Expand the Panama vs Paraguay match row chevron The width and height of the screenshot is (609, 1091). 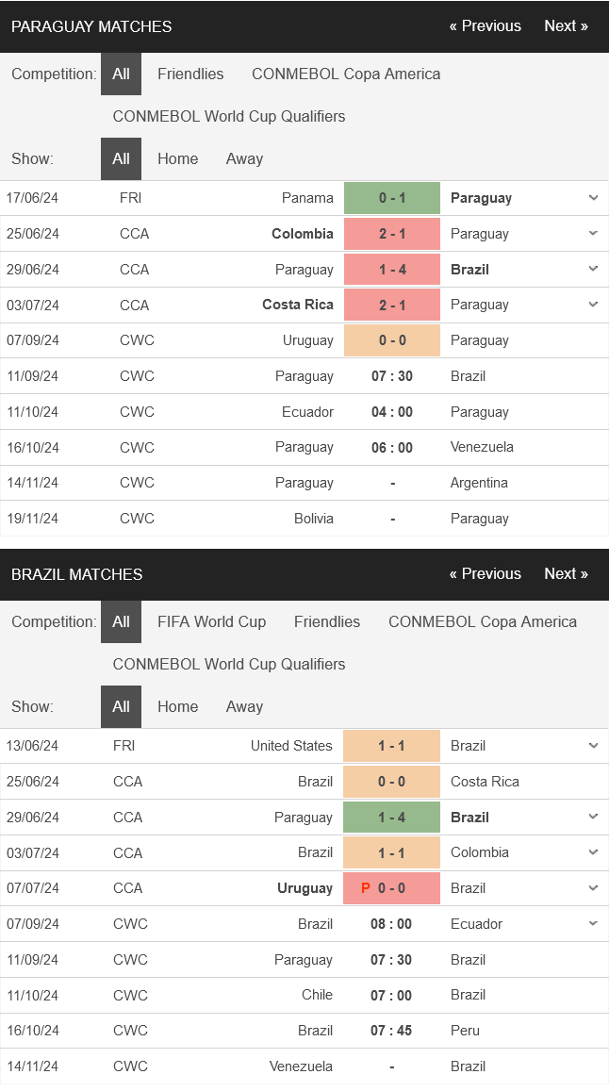(593, 198)
